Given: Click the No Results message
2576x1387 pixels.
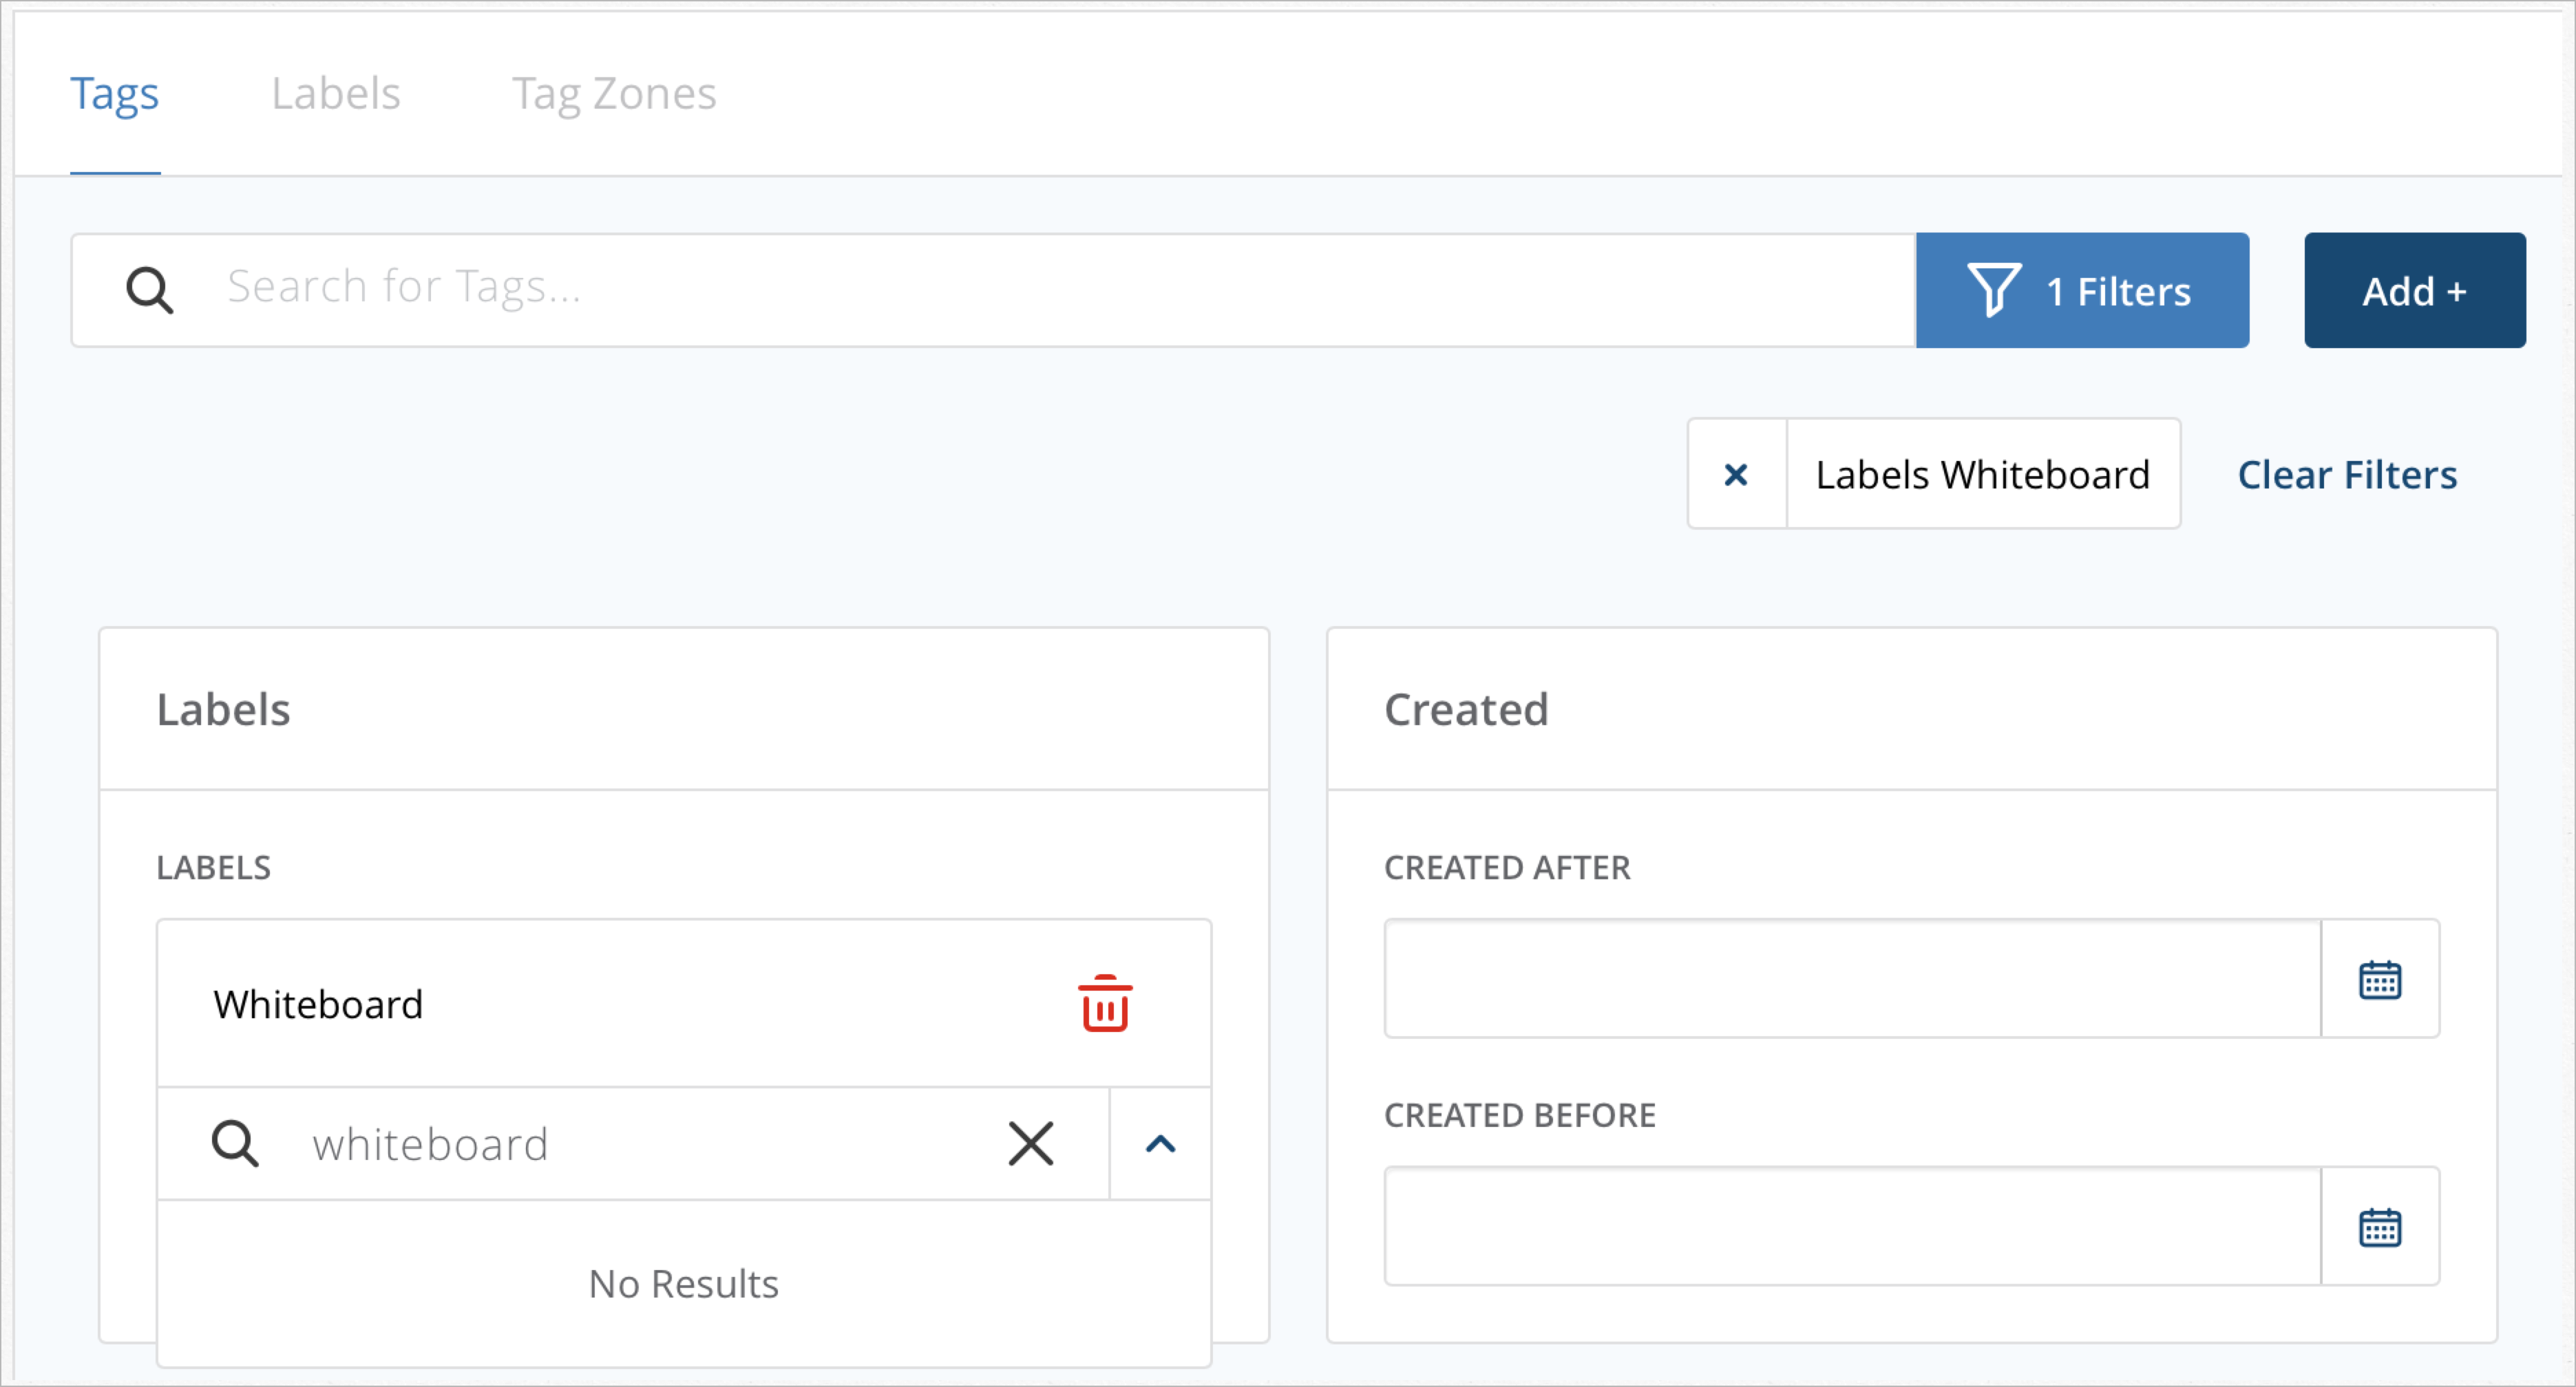Looking at the screenshot, I should [x=684, y=1284].
